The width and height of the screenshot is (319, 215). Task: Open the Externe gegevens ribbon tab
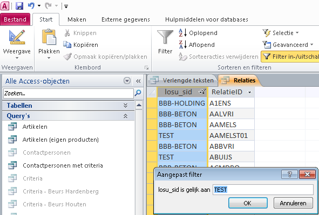[x=126, y=19]
